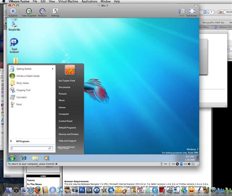This screenshot has width=232, height=196.
Task: Click Show Desktop button at taskbar end
Action: pos(198,158)
